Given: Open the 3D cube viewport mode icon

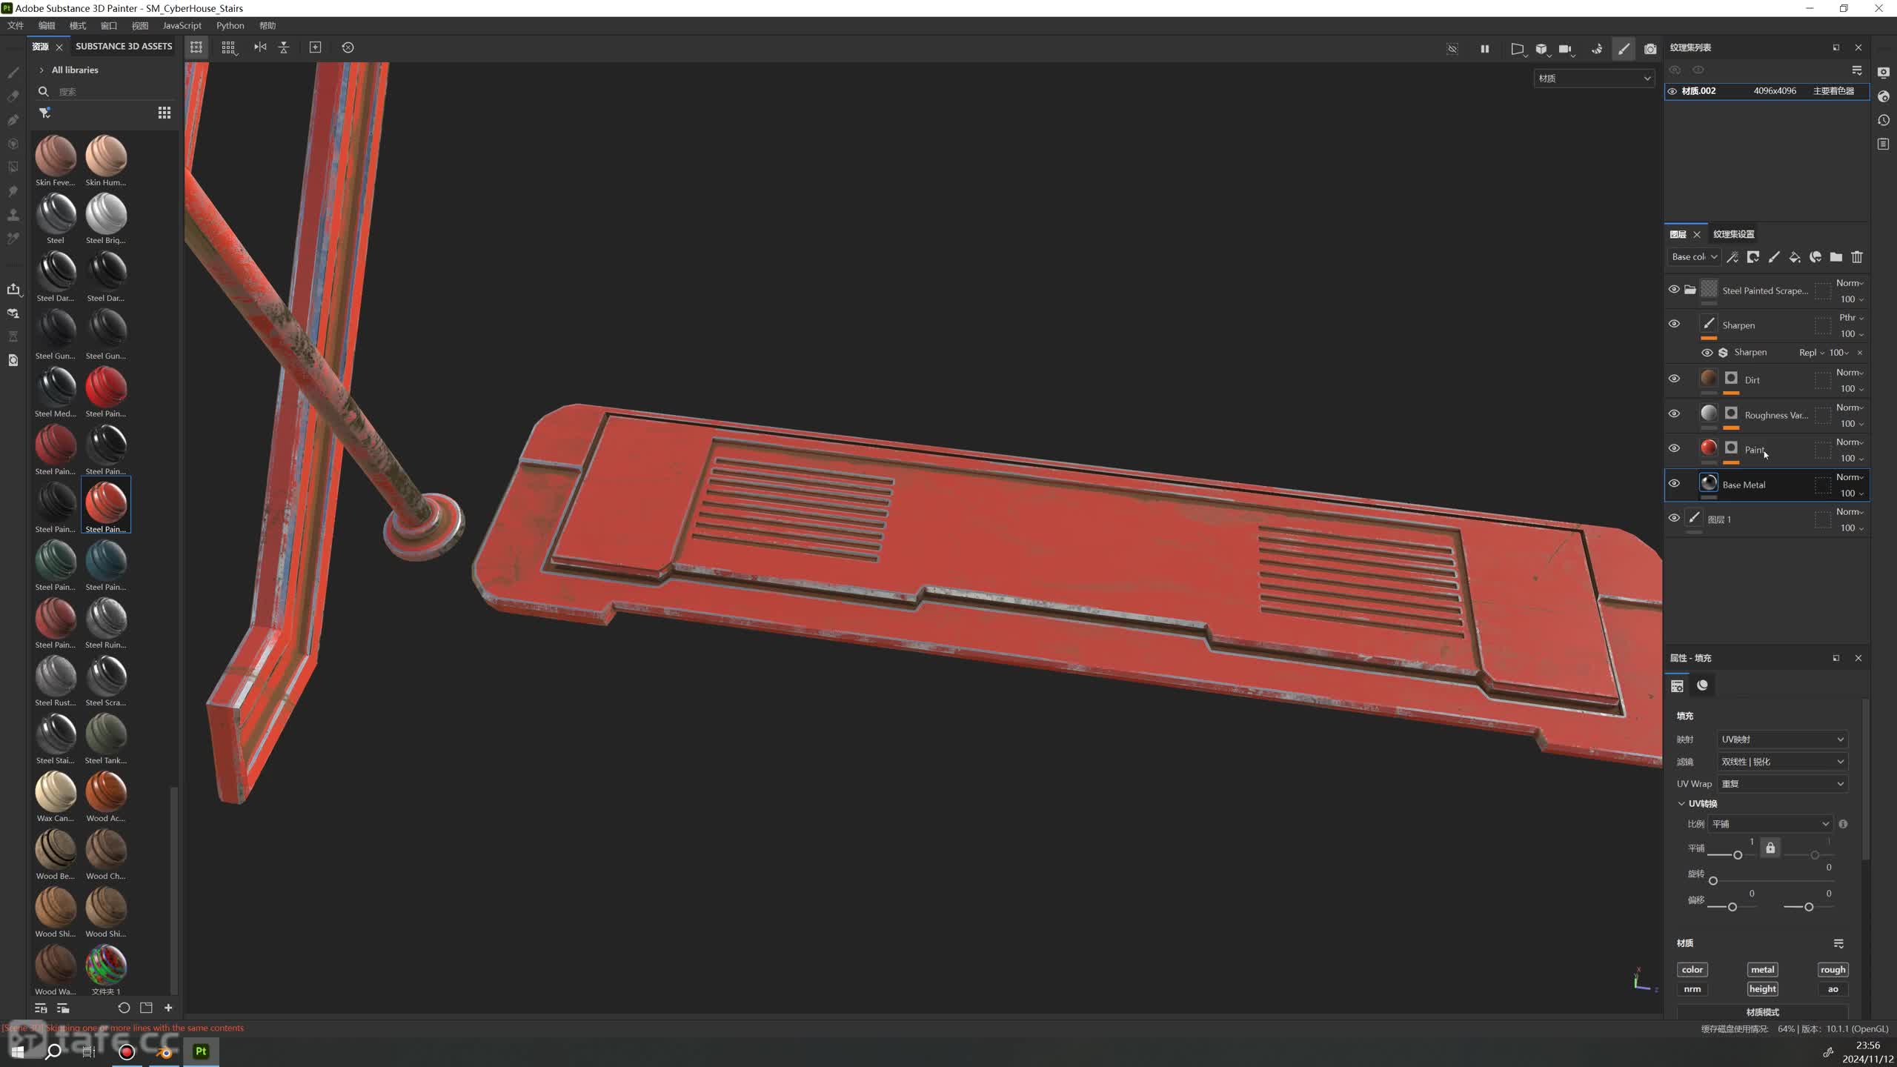Looking at the screenshot, I should 1542,49.
